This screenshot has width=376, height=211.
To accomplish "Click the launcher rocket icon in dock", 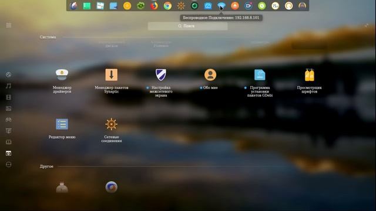I will tap(73, 5).
